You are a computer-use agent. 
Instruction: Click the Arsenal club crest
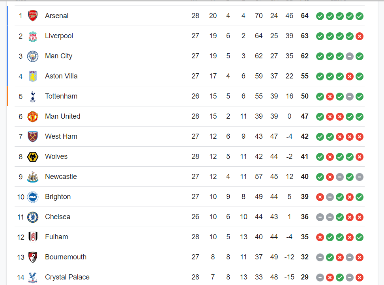pyautogui.click(x=33, y=16)
